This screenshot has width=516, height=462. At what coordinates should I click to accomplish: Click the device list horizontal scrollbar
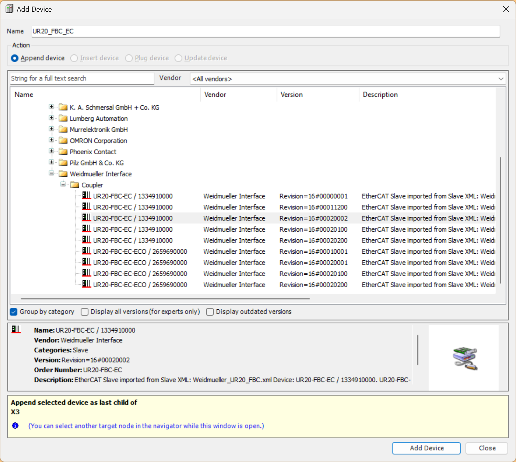(165, 299)
